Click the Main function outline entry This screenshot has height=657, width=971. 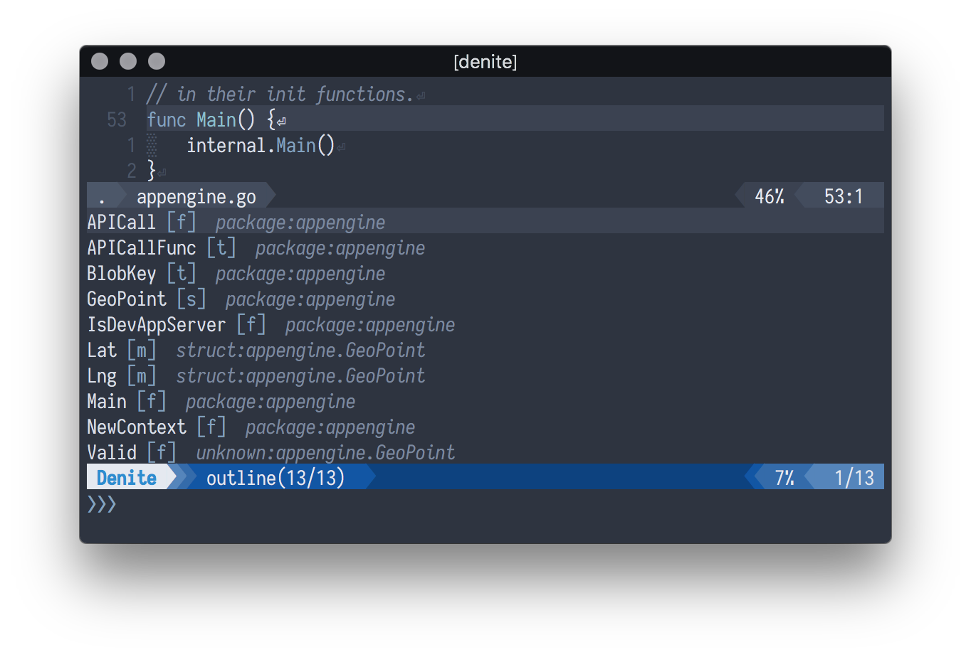coord(107,401)
